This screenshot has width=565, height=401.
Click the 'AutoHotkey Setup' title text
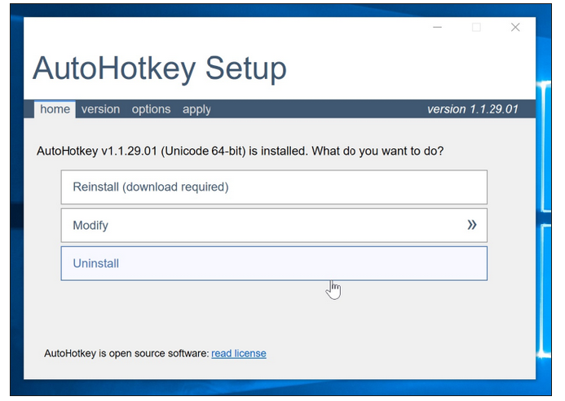(x=160, y=69)
